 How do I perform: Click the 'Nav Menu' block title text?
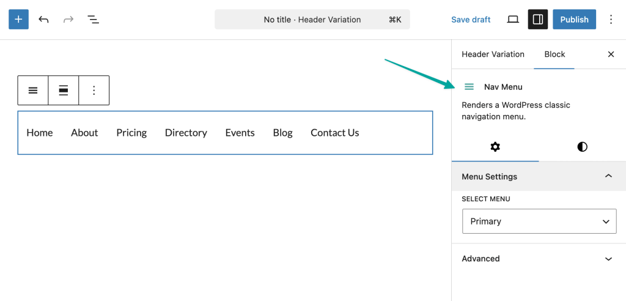pos(503,87)
